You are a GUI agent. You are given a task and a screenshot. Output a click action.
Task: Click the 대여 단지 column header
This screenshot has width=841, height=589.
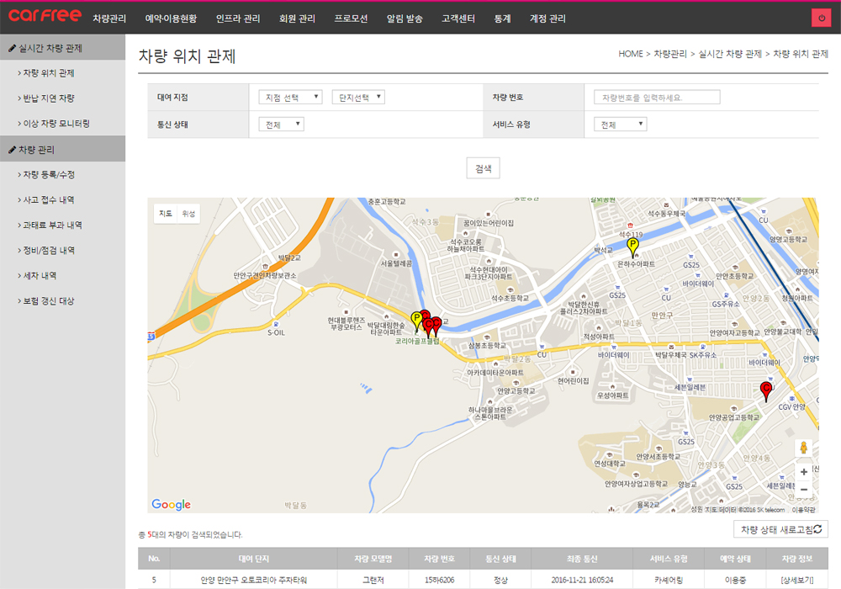254,559
